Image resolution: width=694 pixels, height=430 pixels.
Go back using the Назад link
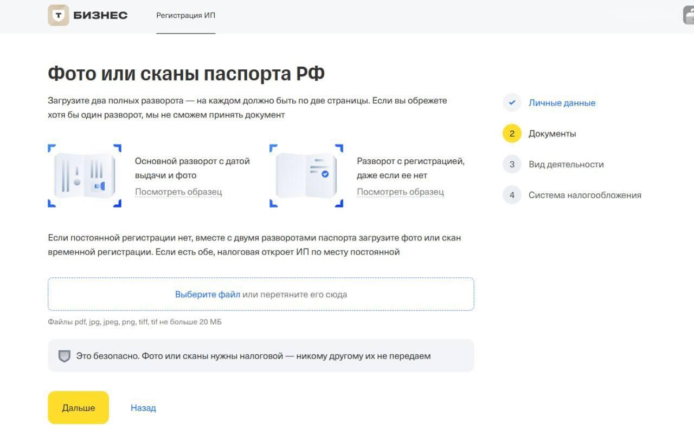point(143,408)
